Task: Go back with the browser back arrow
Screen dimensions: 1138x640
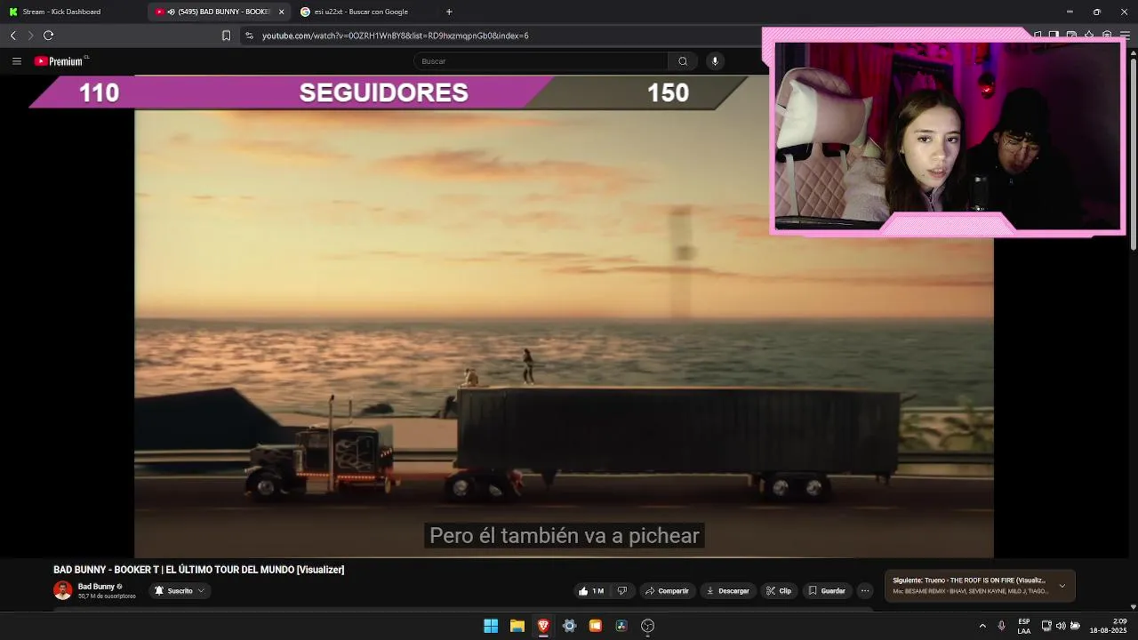Action: coord(12,36)
